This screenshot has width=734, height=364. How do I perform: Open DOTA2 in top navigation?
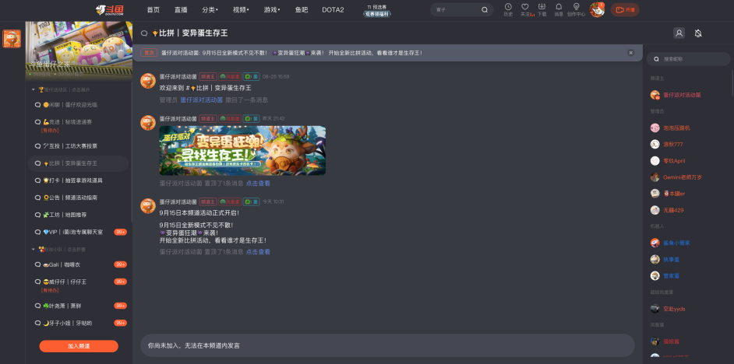(333, 10)
